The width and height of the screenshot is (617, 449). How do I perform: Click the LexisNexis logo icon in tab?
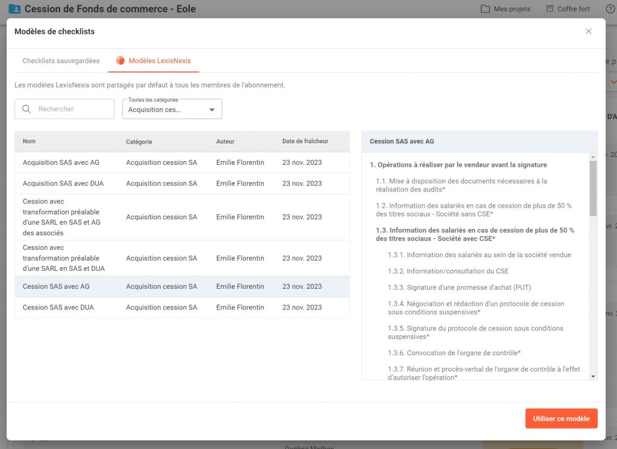tap(121, 61)
